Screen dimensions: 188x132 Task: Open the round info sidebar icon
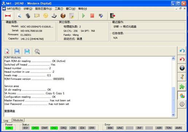coord(182,104)
